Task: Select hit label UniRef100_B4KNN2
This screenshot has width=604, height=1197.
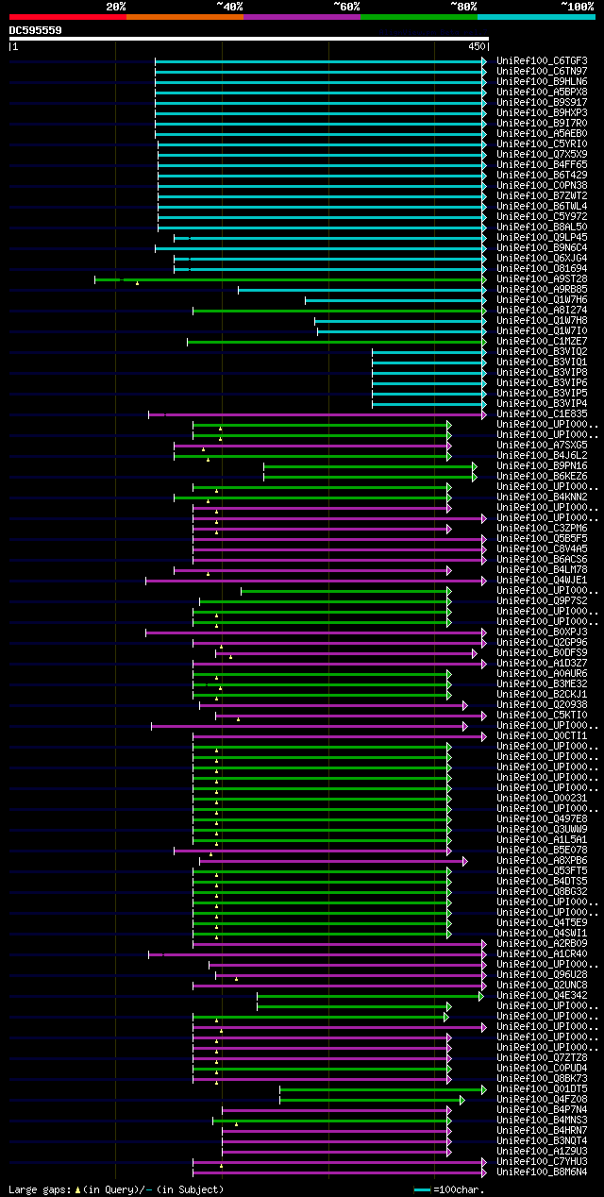Action: (542, 497)
